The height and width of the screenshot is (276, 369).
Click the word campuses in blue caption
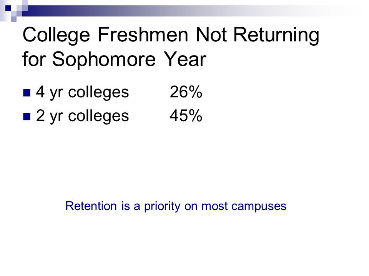(259, 207)
